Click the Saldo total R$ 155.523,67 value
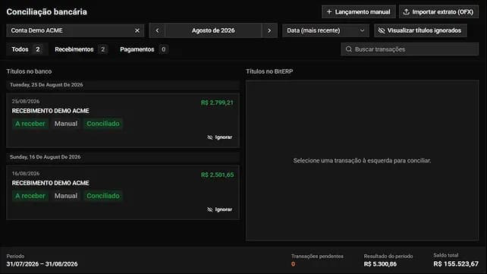This screenshot has height=274, width=487. pyautogui.click(x=456, y=263)
